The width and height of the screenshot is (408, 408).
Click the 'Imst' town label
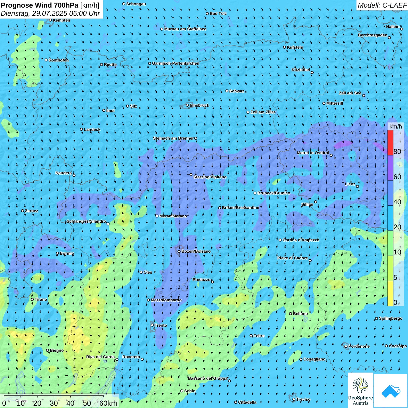click(110, 110)
